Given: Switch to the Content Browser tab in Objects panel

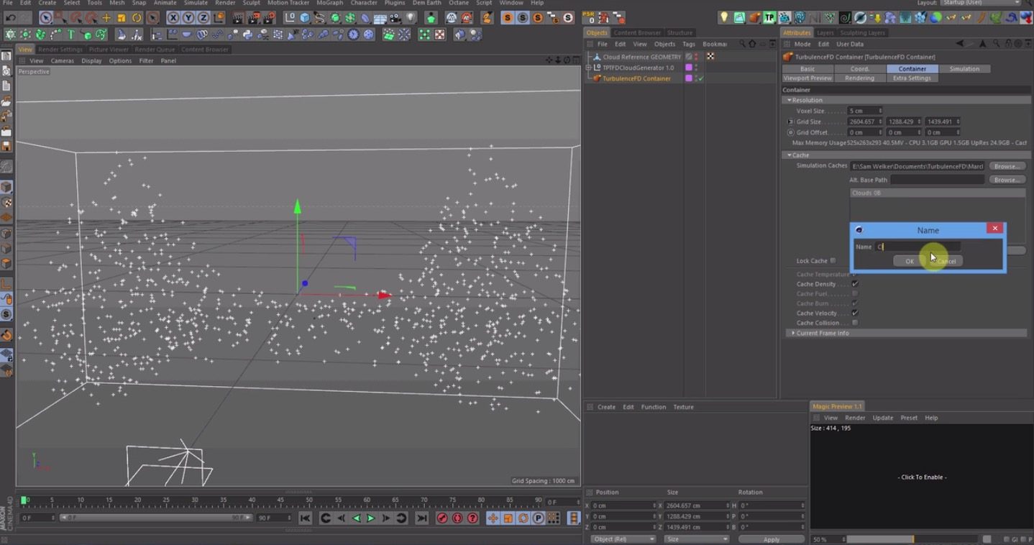Looking at the screenshot, I should point(637,32).
